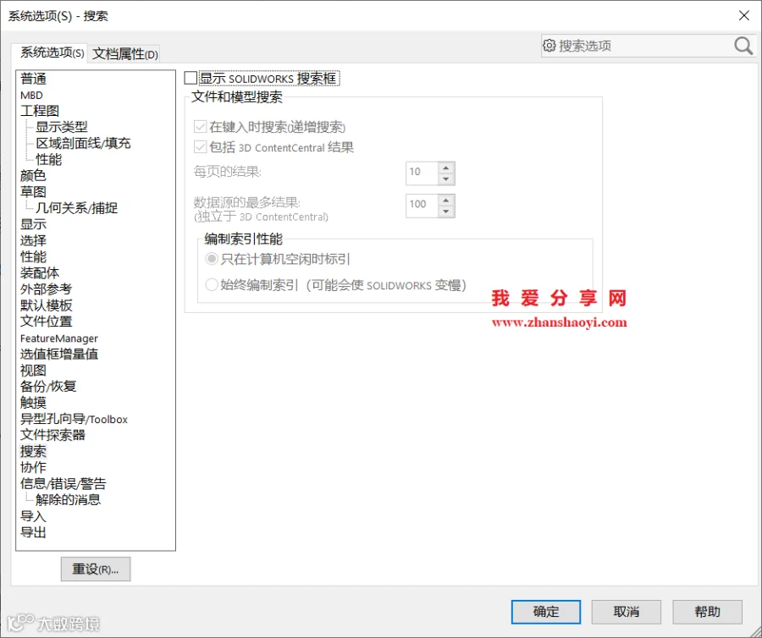Image resolution: width=762 pixels, height=638 pixels.
Task: Click the 取消 button
Action: point(627,612)
